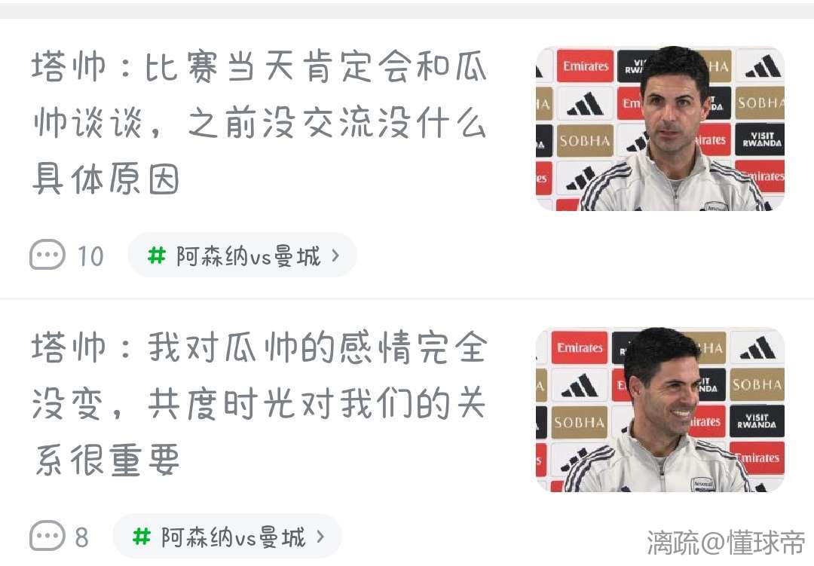The image size is (814, 566).
Task: Open comments icon on second article
Action: (x=47, y=535)
